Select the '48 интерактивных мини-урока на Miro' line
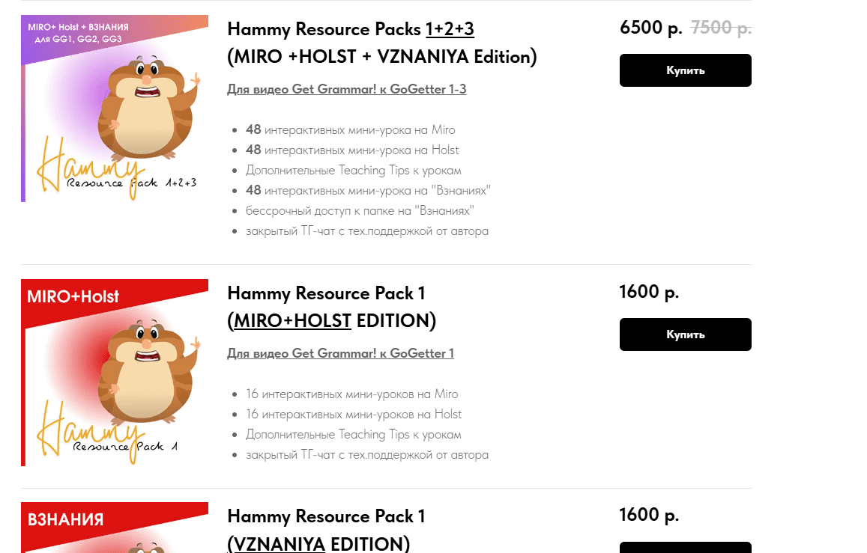This screenshot has height=553, width=867. pyautogui.click(x=350, y=130)
